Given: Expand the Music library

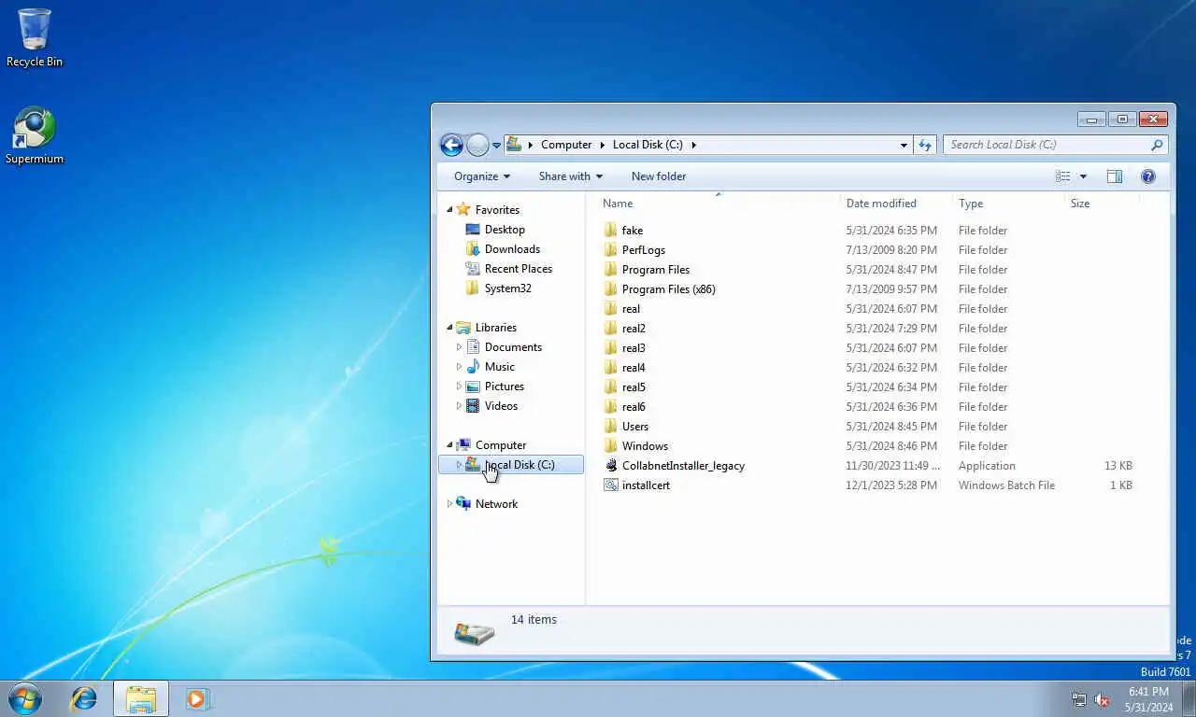Looking at the screenshot, I should tap(459, 367).
